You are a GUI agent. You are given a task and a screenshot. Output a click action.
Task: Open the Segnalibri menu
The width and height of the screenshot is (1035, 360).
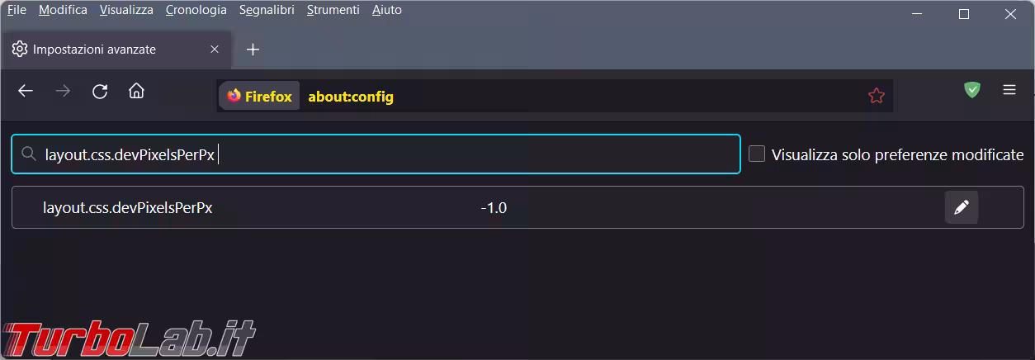(267, 10)
